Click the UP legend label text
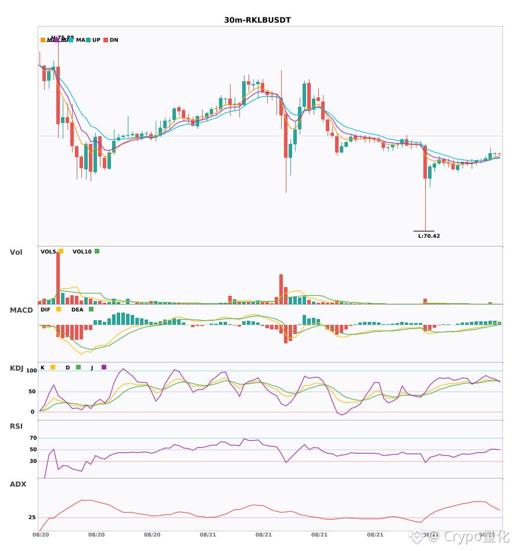This screenshot has height=551, width=514. [x=96, y=40]
